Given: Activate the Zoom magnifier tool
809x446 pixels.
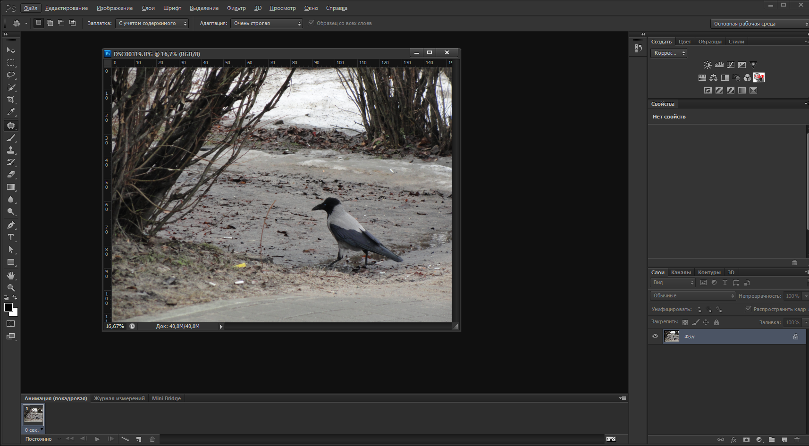Looking at the screenshot, I should pyautogui.click(x=11, y=287).
